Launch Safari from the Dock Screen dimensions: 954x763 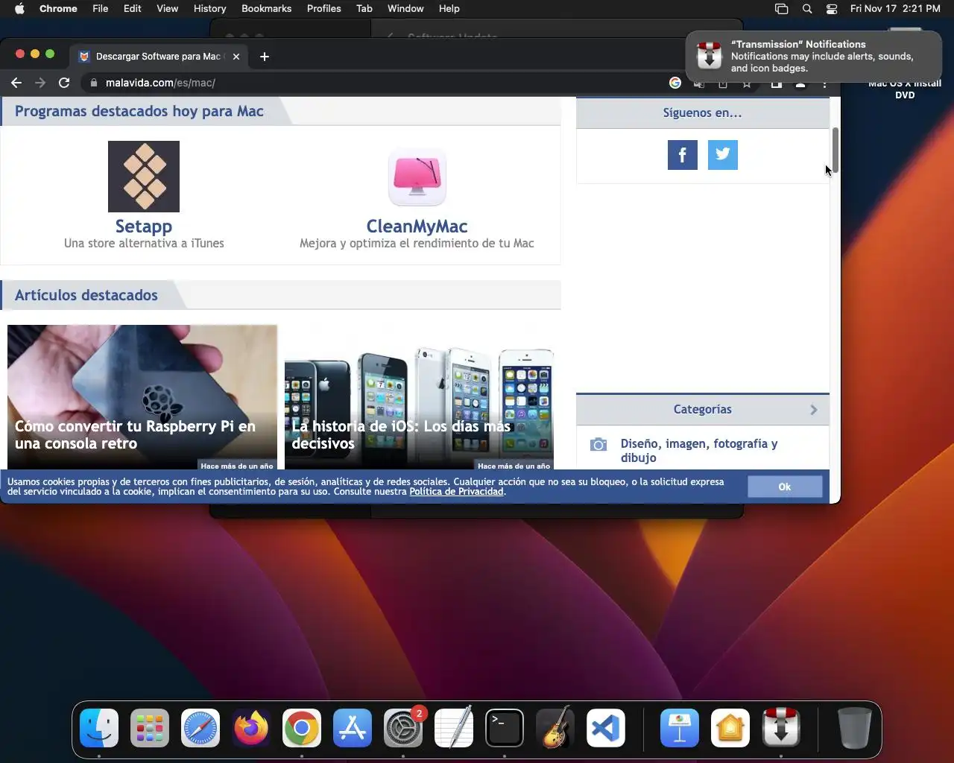coord(200,728)
